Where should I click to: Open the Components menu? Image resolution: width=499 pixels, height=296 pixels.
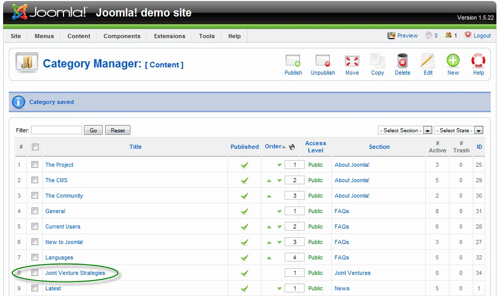122,36
